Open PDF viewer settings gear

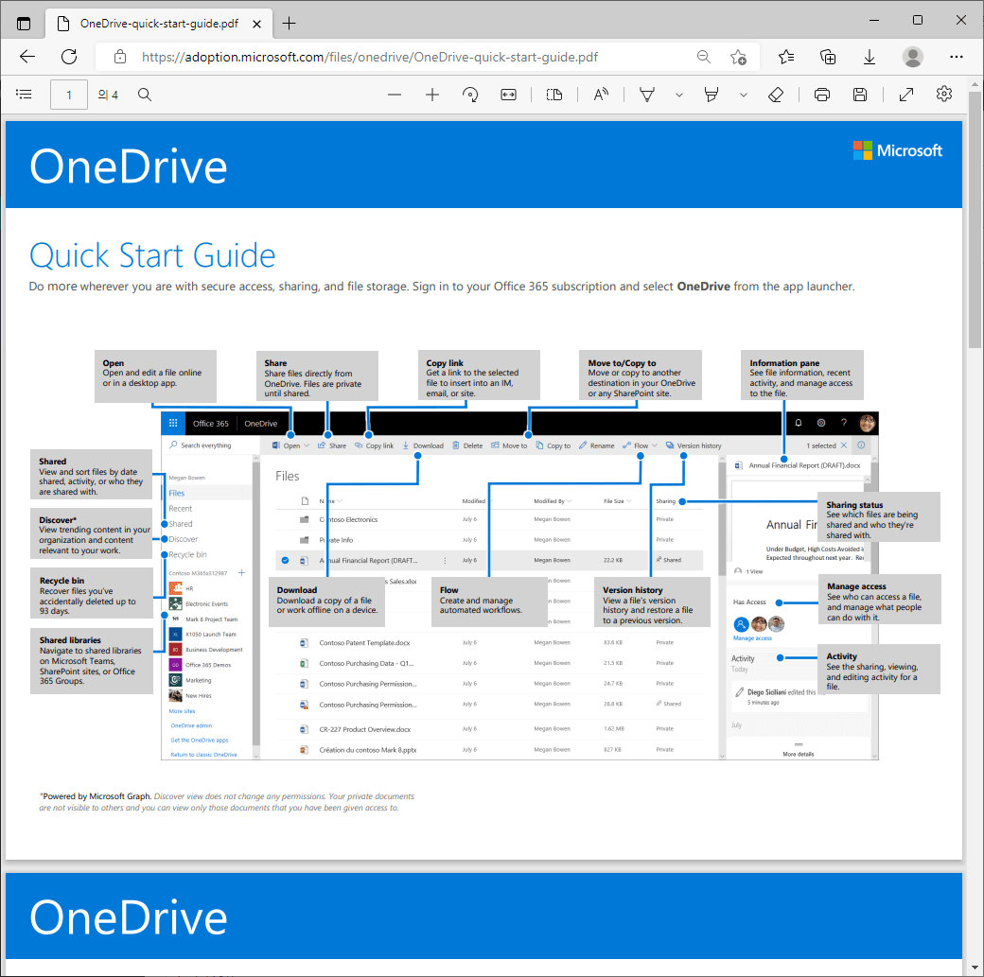pyautogui.click(x=944, y=95)
